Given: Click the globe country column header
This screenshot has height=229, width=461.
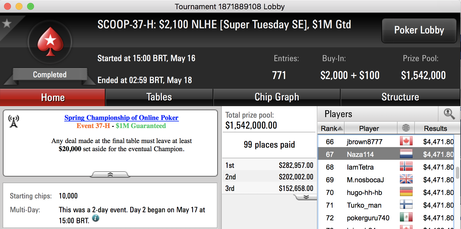Looking at the screenshot, I should point(406,128).
